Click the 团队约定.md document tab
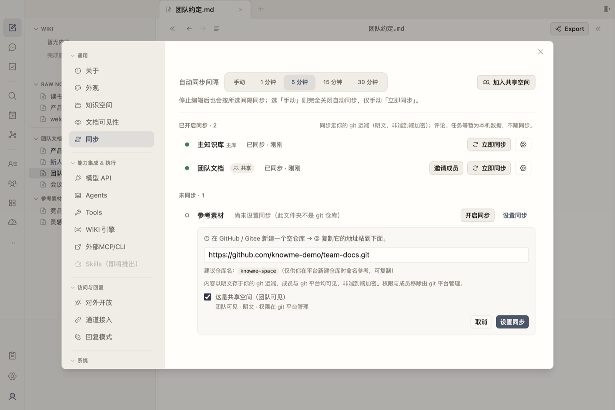 point(205,10)
